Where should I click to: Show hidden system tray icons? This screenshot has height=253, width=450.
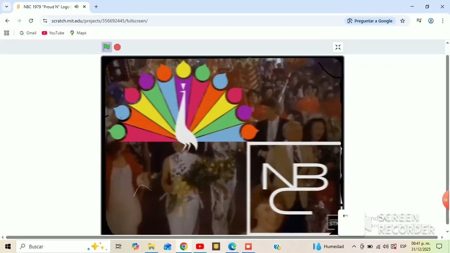(354, 247)
